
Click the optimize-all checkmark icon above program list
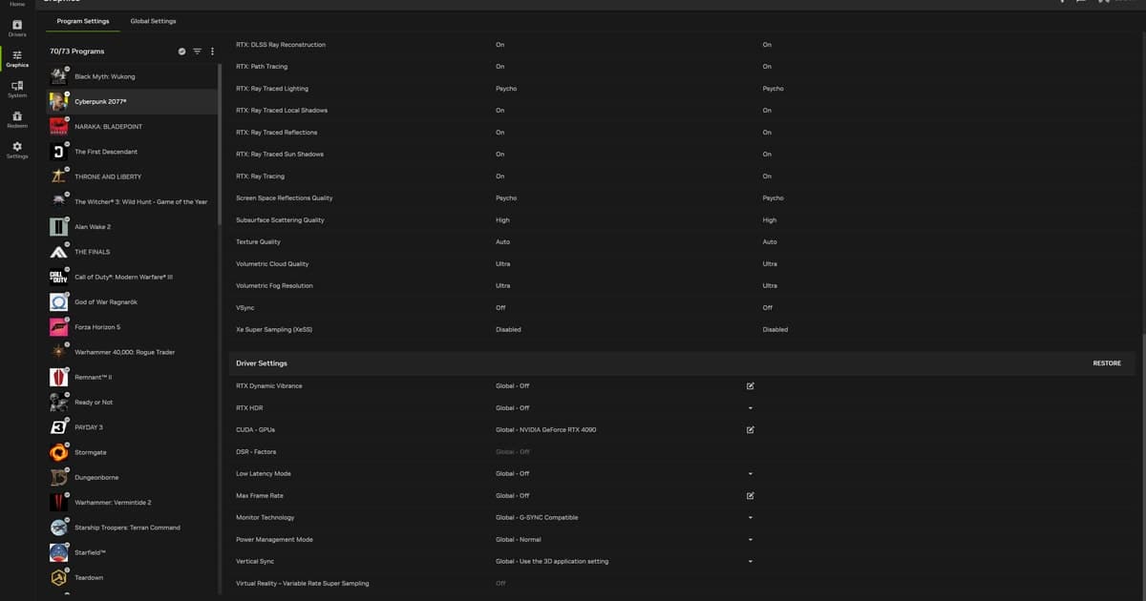coord(181,52)
